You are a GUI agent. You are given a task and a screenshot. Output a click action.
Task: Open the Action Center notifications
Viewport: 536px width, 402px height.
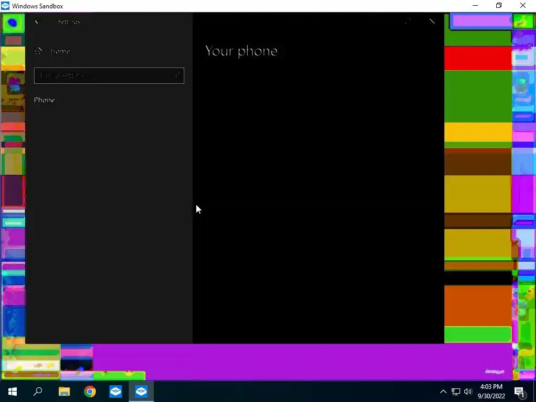(520, 392)
